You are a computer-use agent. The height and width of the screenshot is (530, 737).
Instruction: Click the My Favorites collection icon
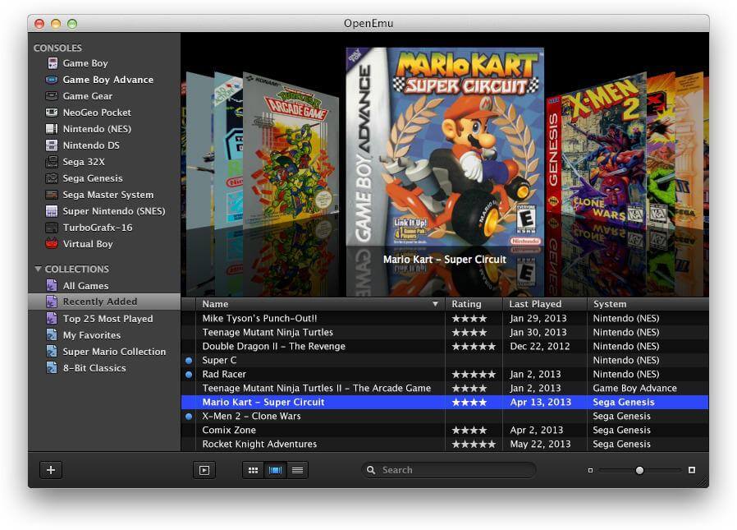pos(52,335)
